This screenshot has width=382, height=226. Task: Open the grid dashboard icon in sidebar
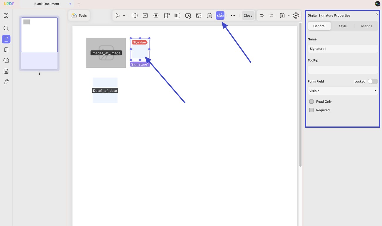pyautogui.click(x=6, y=16)
